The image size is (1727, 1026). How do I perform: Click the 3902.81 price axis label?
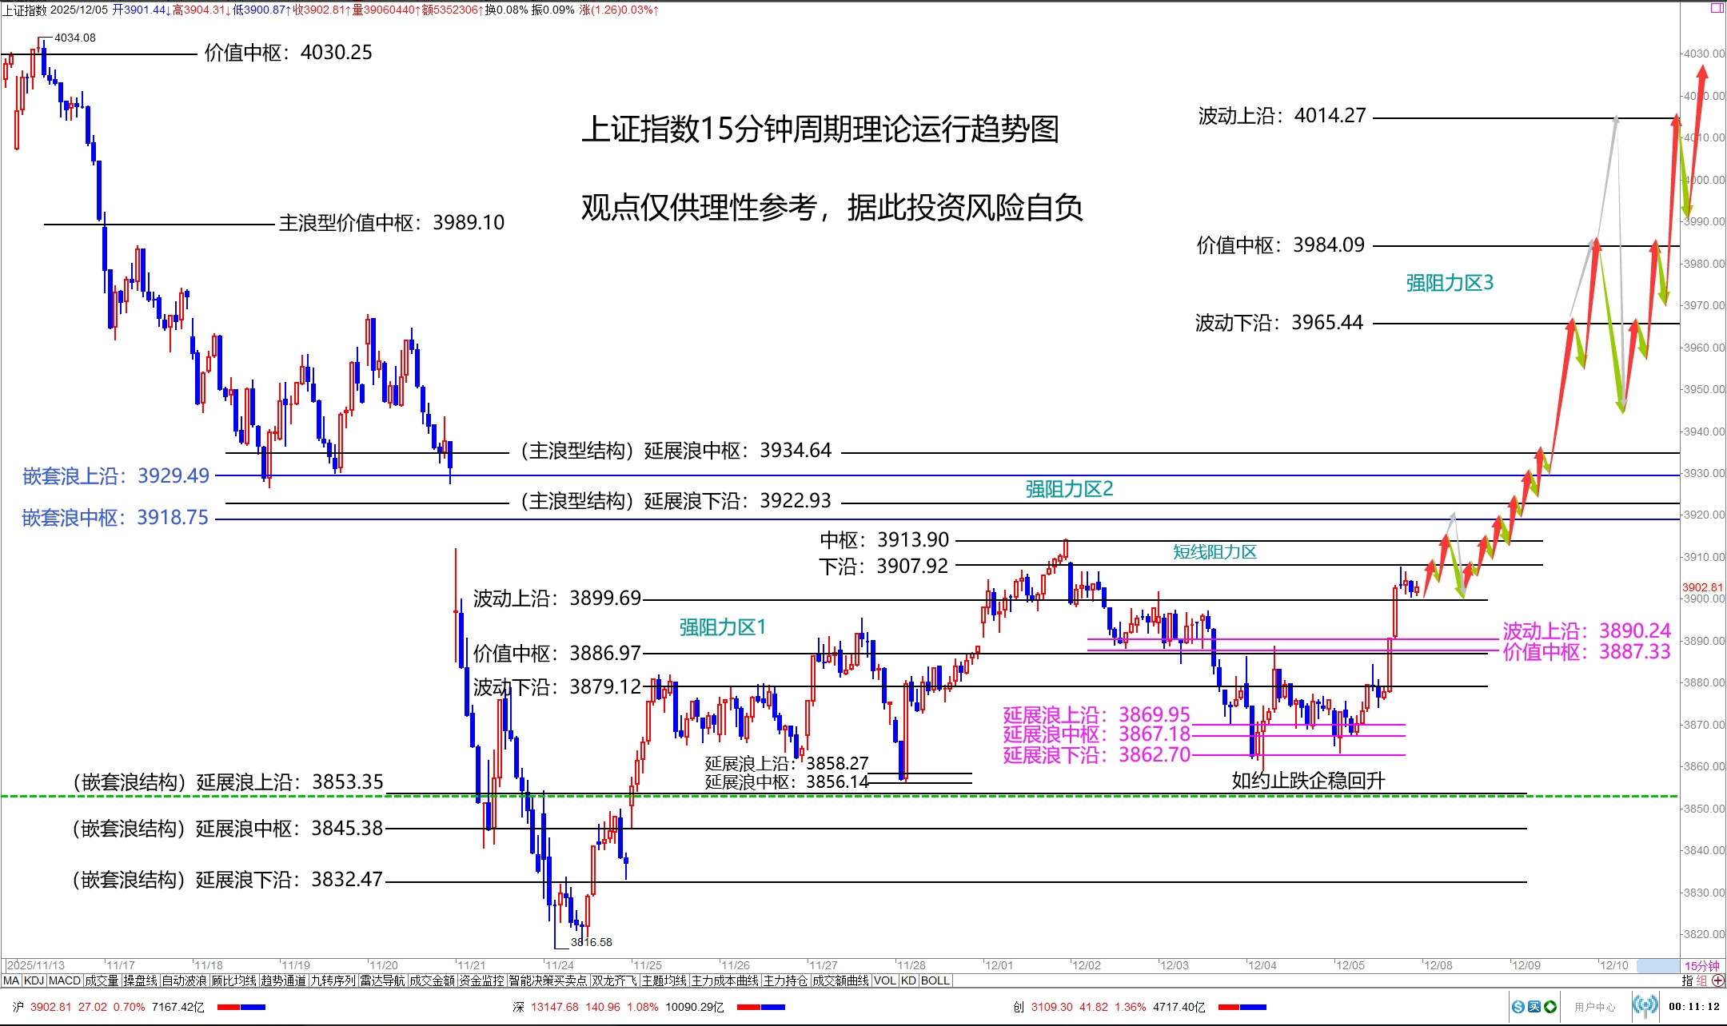pyautogui.click(x=1702, y=587)
